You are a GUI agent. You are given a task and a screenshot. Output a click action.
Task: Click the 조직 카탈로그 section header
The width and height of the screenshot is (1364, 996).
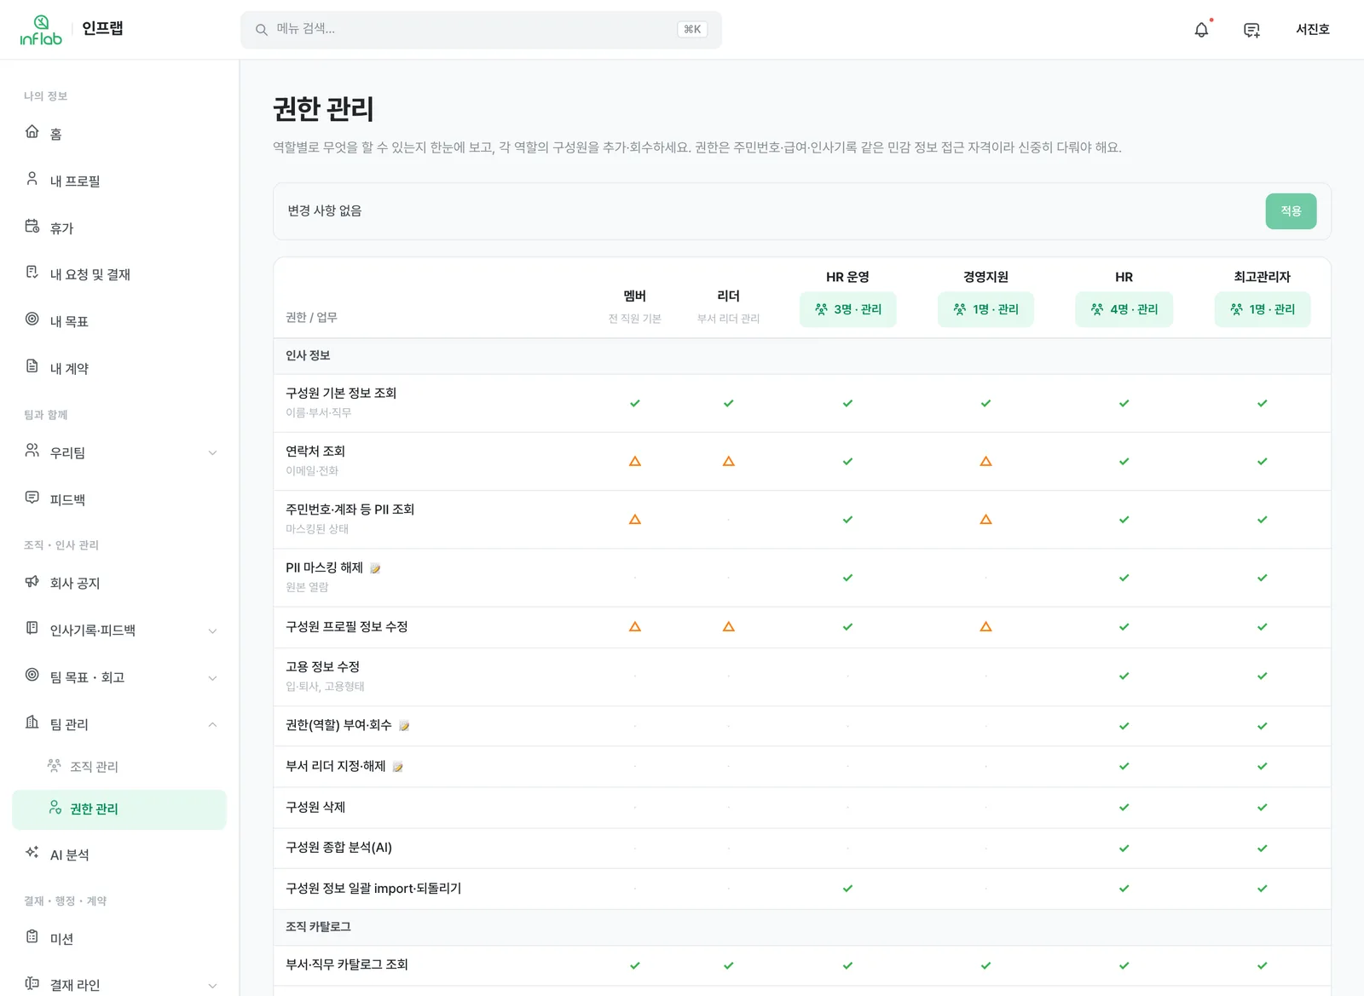[318, 927]
